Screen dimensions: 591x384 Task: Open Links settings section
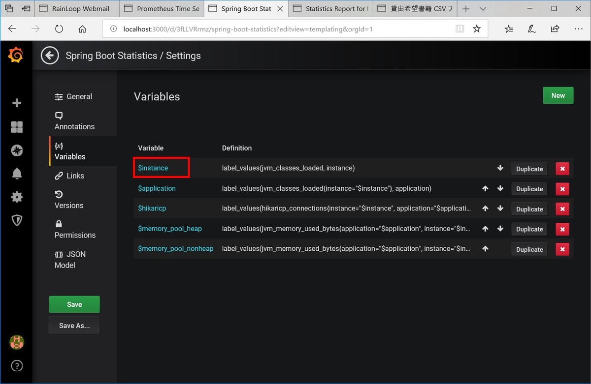(x=69, y=176)
